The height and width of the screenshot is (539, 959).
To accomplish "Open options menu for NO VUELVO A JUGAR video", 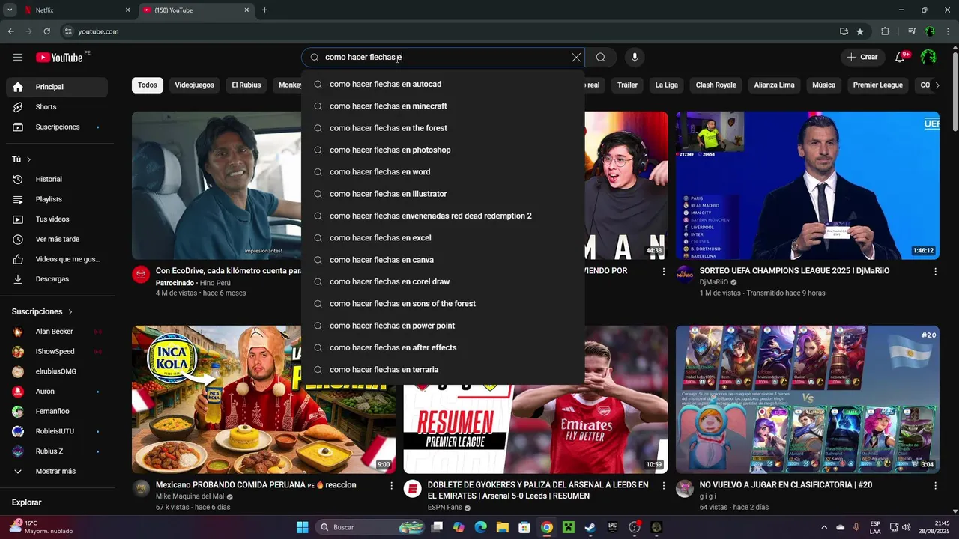I will (935, 486).
